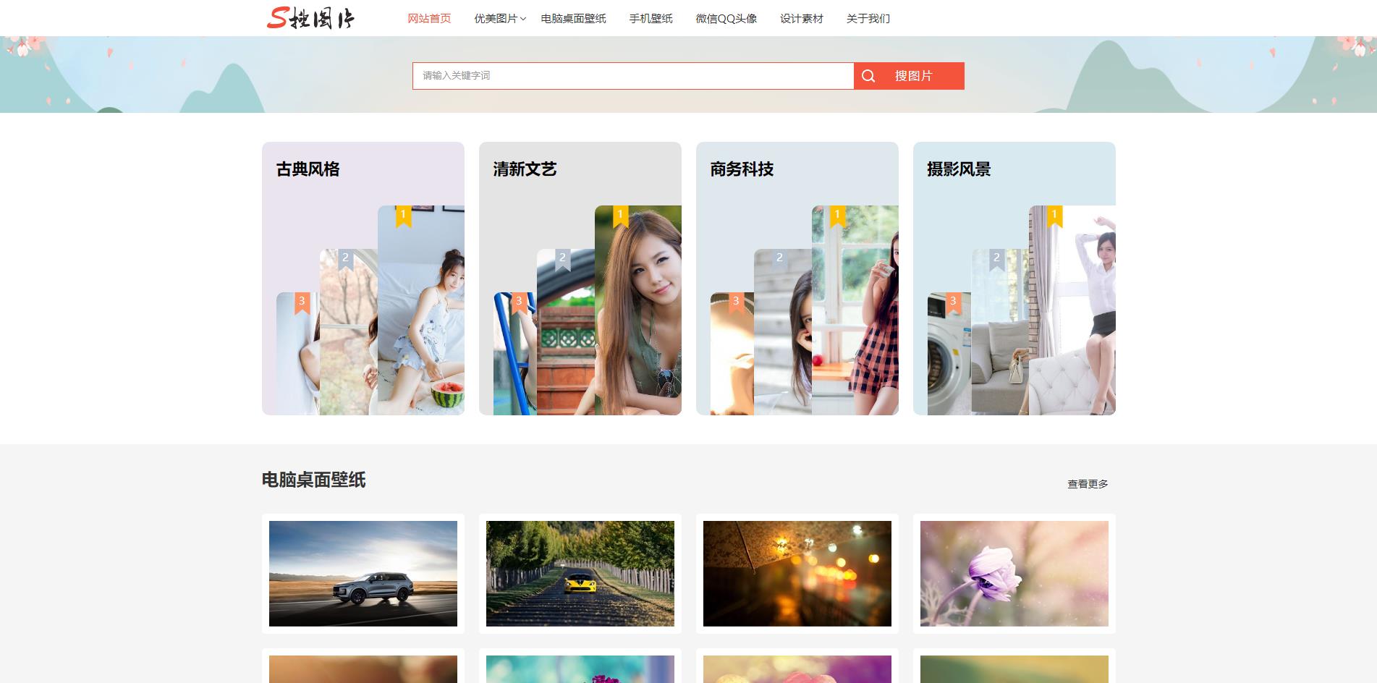The width and height of the screenshot is (1377, 683).
Task: Click rank 1 ribbon badge in 摄影风景 card
Action: click(1055, 216)
